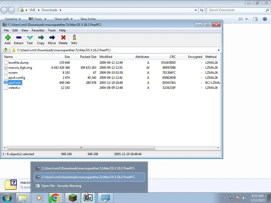Viewport: 271px width, 203px height.
Task: Click the Explorer change view icon
Action: 241,19
